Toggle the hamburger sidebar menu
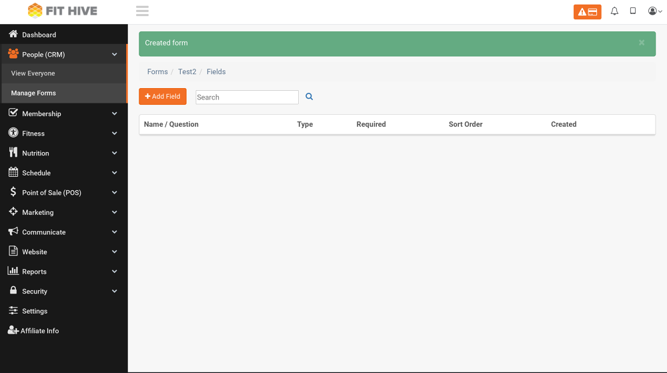667x373 pixels. point(142,11)
